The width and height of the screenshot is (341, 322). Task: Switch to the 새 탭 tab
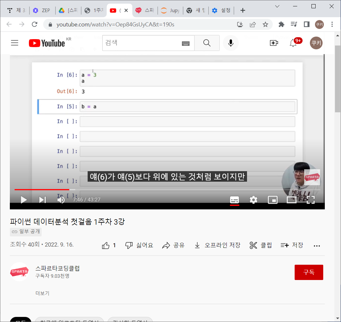[196, 10]
